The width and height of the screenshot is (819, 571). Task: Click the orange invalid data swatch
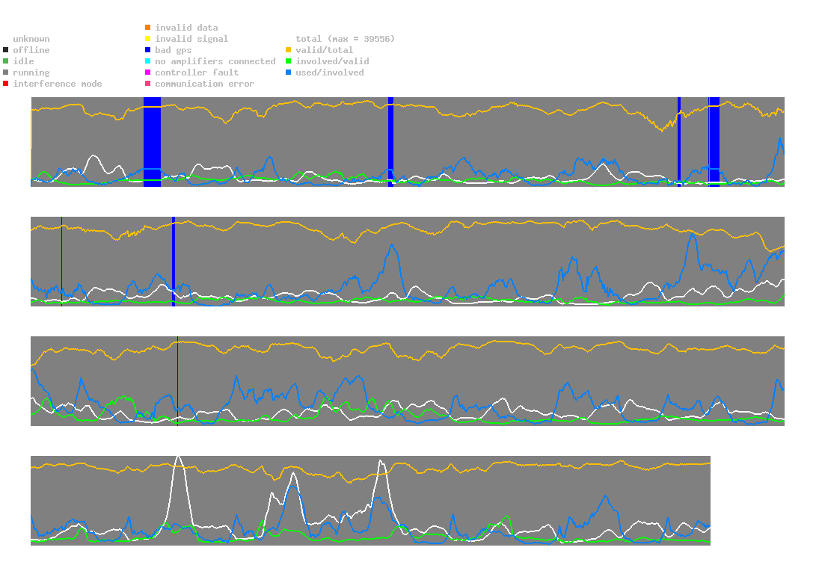point(148,27)
